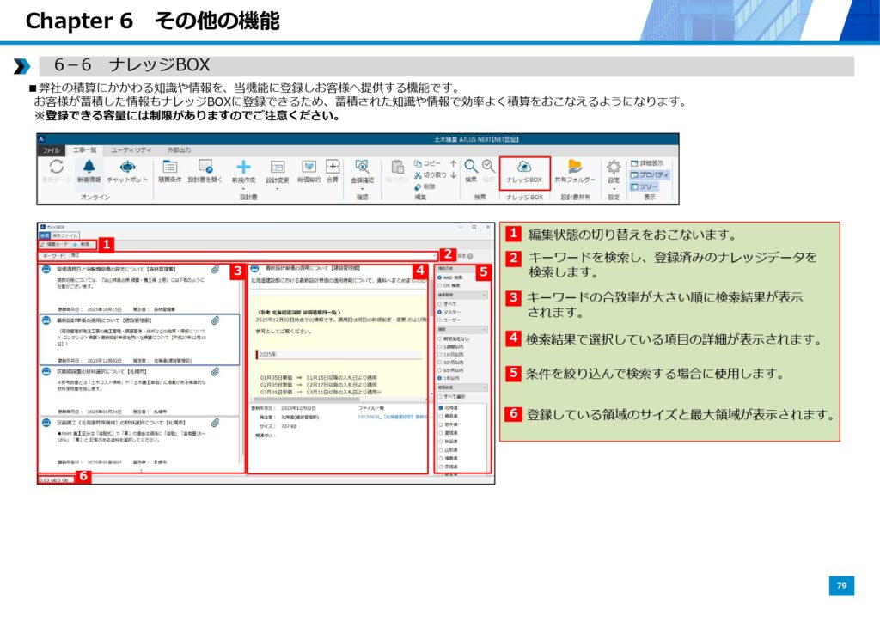Viewport: 880px width, 622px height.
Task: Collapse the 検索範囲 filter section
Action: point(486,295)
